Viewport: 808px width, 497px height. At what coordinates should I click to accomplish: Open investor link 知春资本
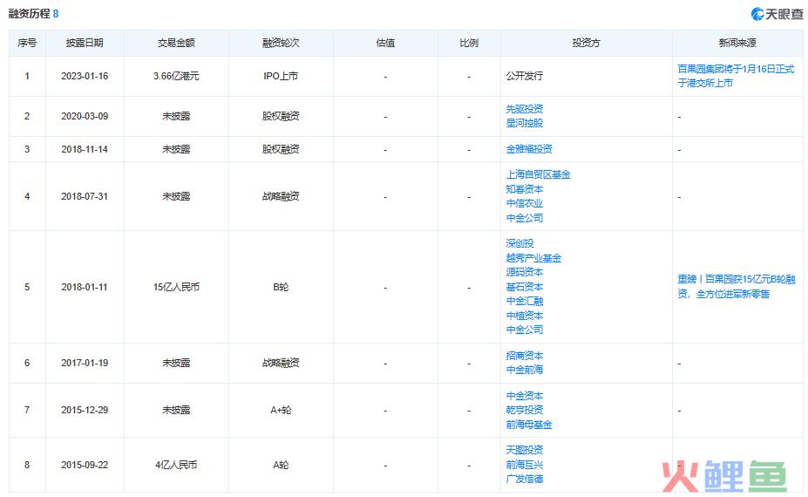pos(524,189)
